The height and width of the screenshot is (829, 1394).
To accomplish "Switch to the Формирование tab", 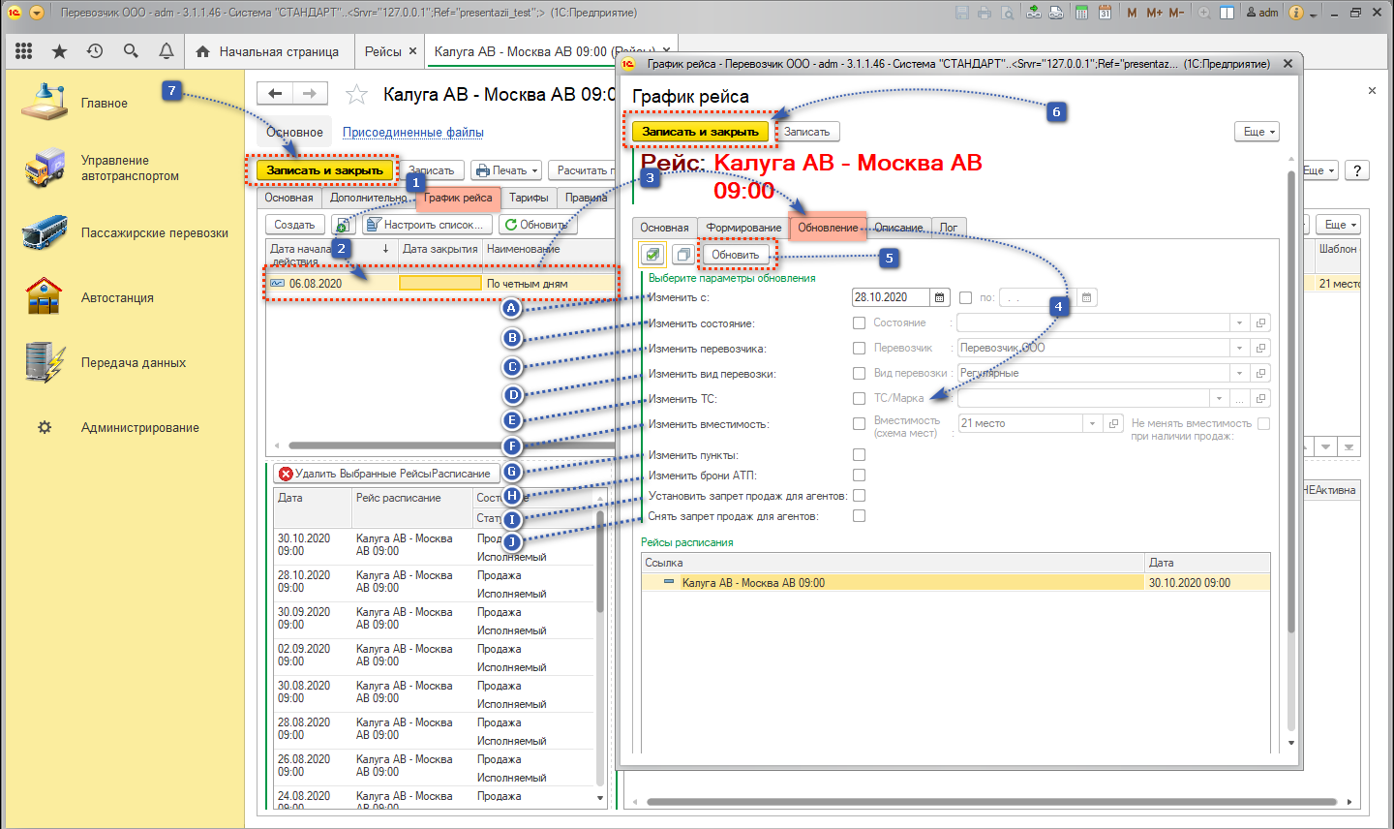I will click(743, 228).
